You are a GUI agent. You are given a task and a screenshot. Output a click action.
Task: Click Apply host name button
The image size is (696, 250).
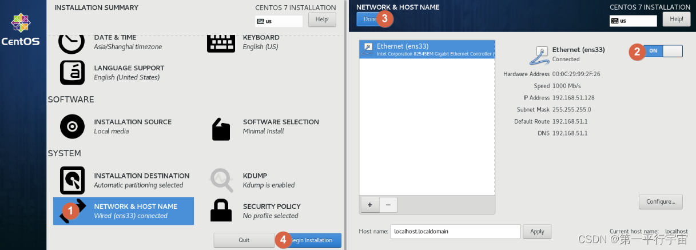coord(537,232)
